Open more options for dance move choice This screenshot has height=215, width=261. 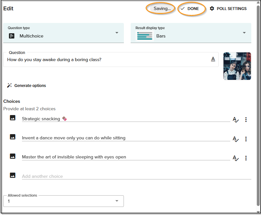click(246, 139)
